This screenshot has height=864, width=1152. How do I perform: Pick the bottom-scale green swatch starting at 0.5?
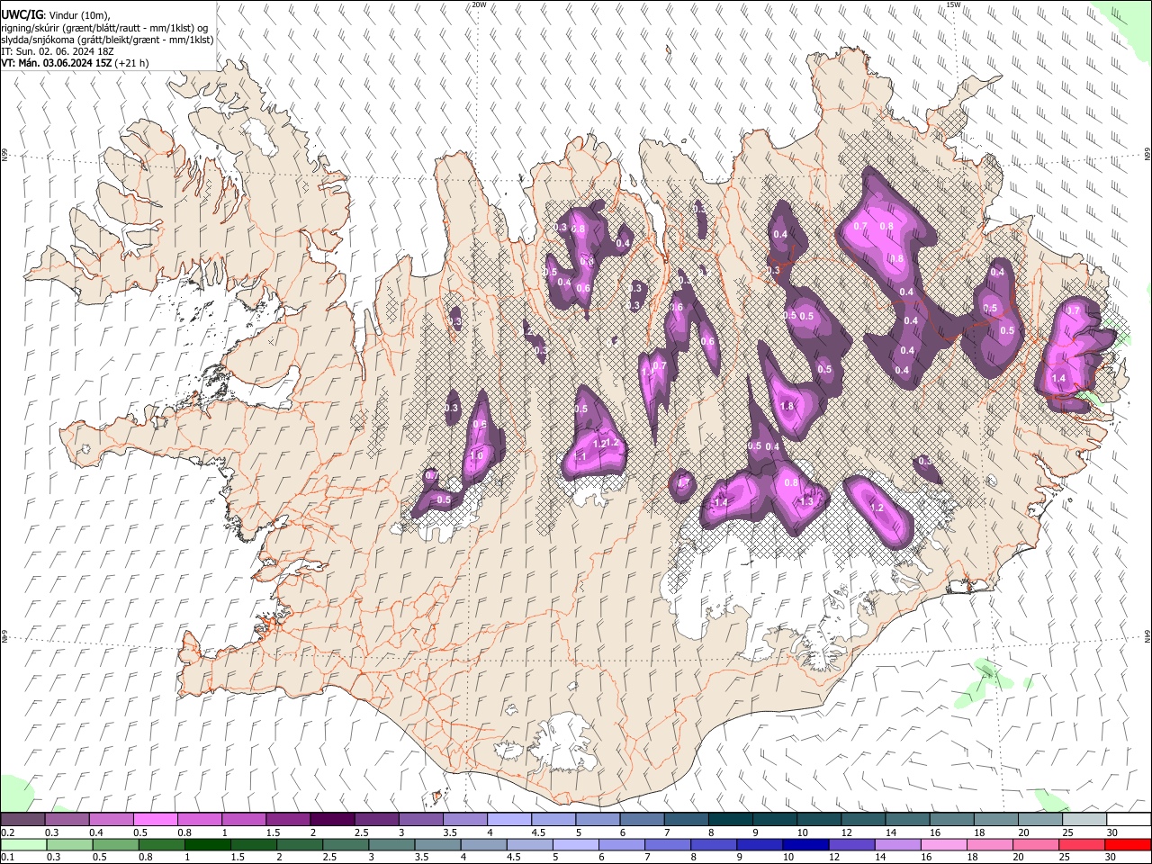[117, 845]
